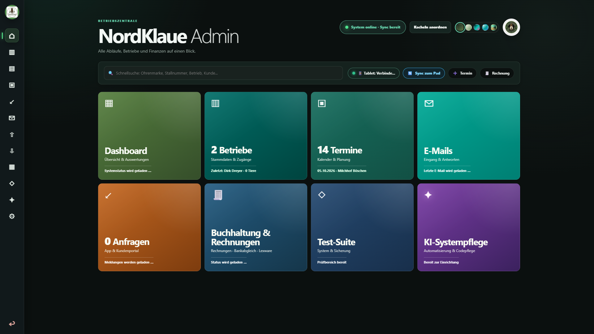Open the home icon in the sidebar

(x=12, y=36)
